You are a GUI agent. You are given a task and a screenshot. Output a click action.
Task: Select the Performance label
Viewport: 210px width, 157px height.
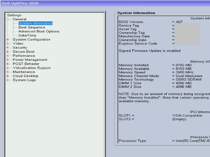24,56
